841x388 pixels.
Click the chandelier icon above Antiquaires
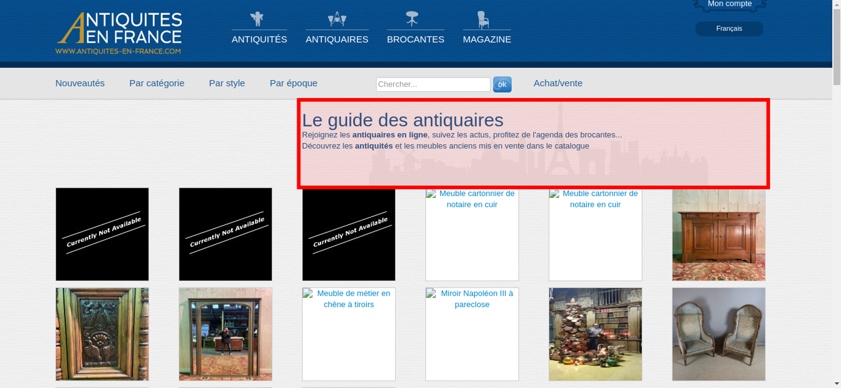(337, 19)
